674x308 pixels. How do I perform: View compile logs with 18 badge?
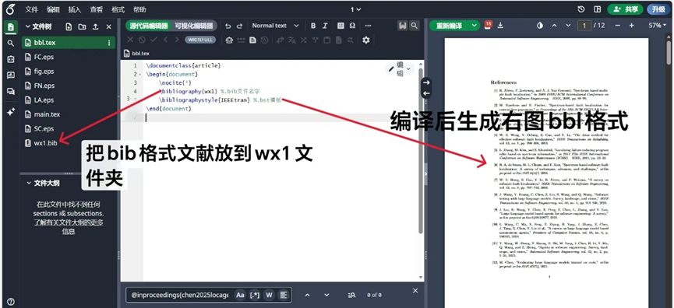488,25
